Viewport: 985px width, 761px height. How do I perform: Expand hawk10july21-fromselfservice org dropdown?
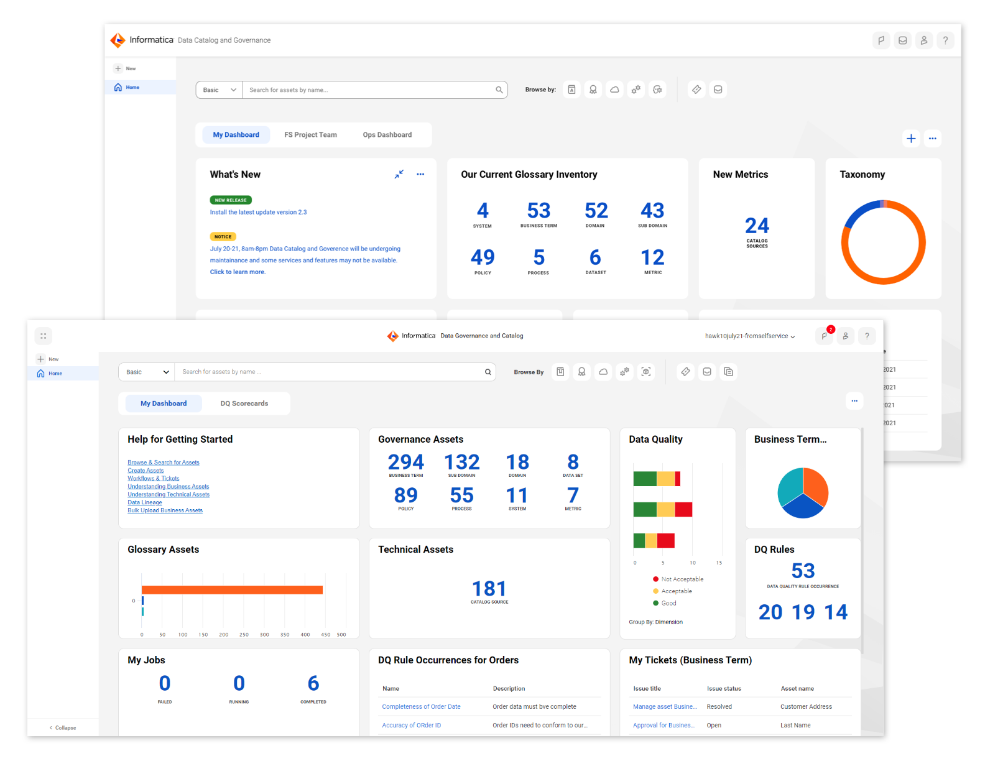pos(750,336)
